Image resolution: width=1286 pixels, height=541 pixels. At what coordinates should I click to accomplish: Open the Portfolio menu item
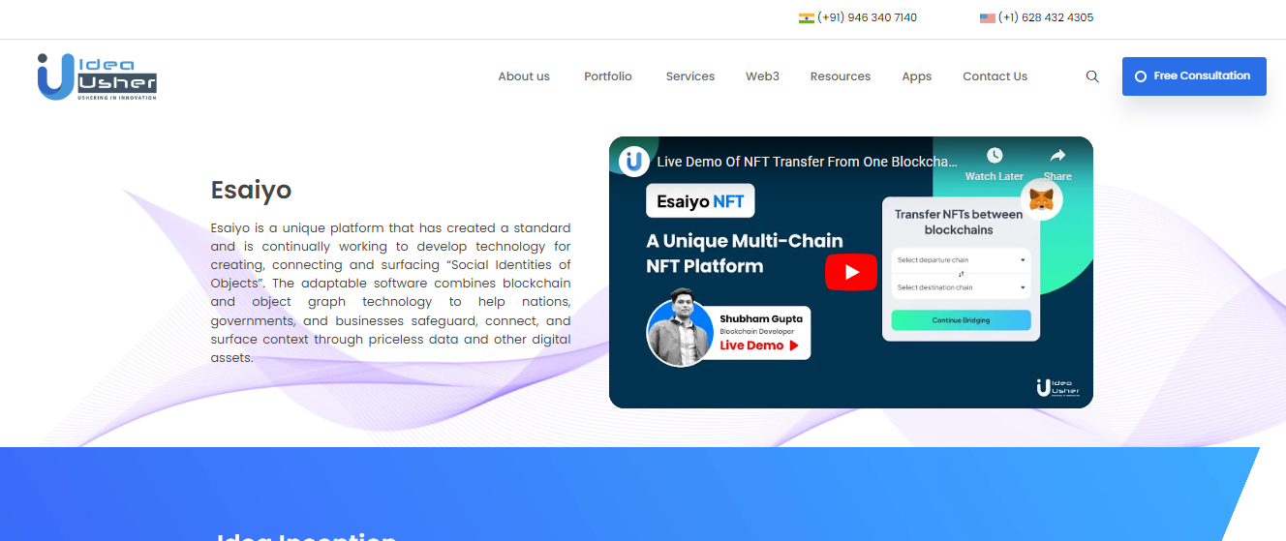[608, 76]
